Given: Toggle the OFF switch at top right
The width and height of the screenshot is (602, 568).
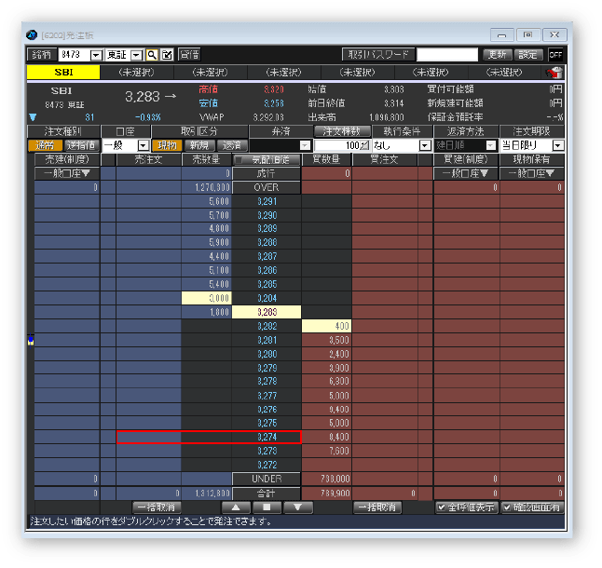Looking at the screenshot, I should [x=555, y=55].
